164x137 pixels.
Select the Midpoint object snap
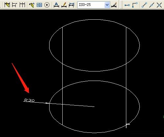coord(152,5)
